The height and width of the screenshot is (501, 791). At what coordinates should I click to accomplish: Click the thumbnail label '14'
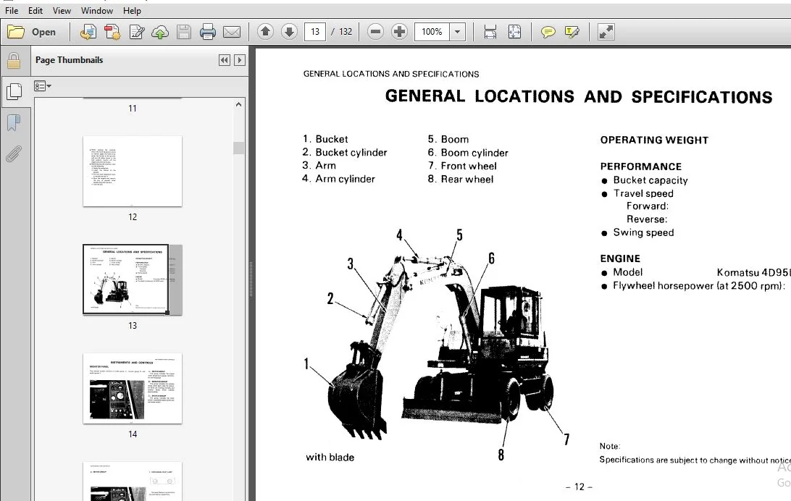point(132,434)
